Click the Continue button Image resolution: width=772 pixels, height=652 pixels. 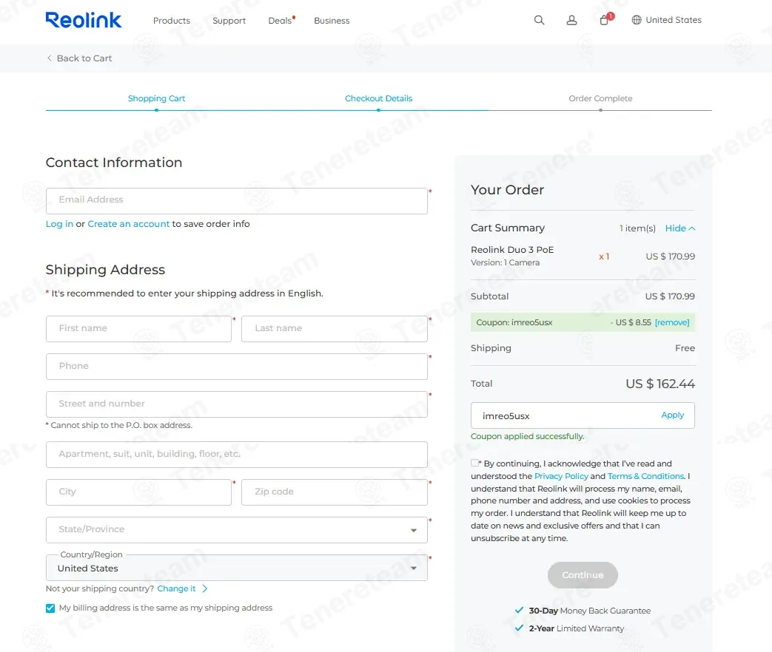pyautogui.click(x=583, y=575)
